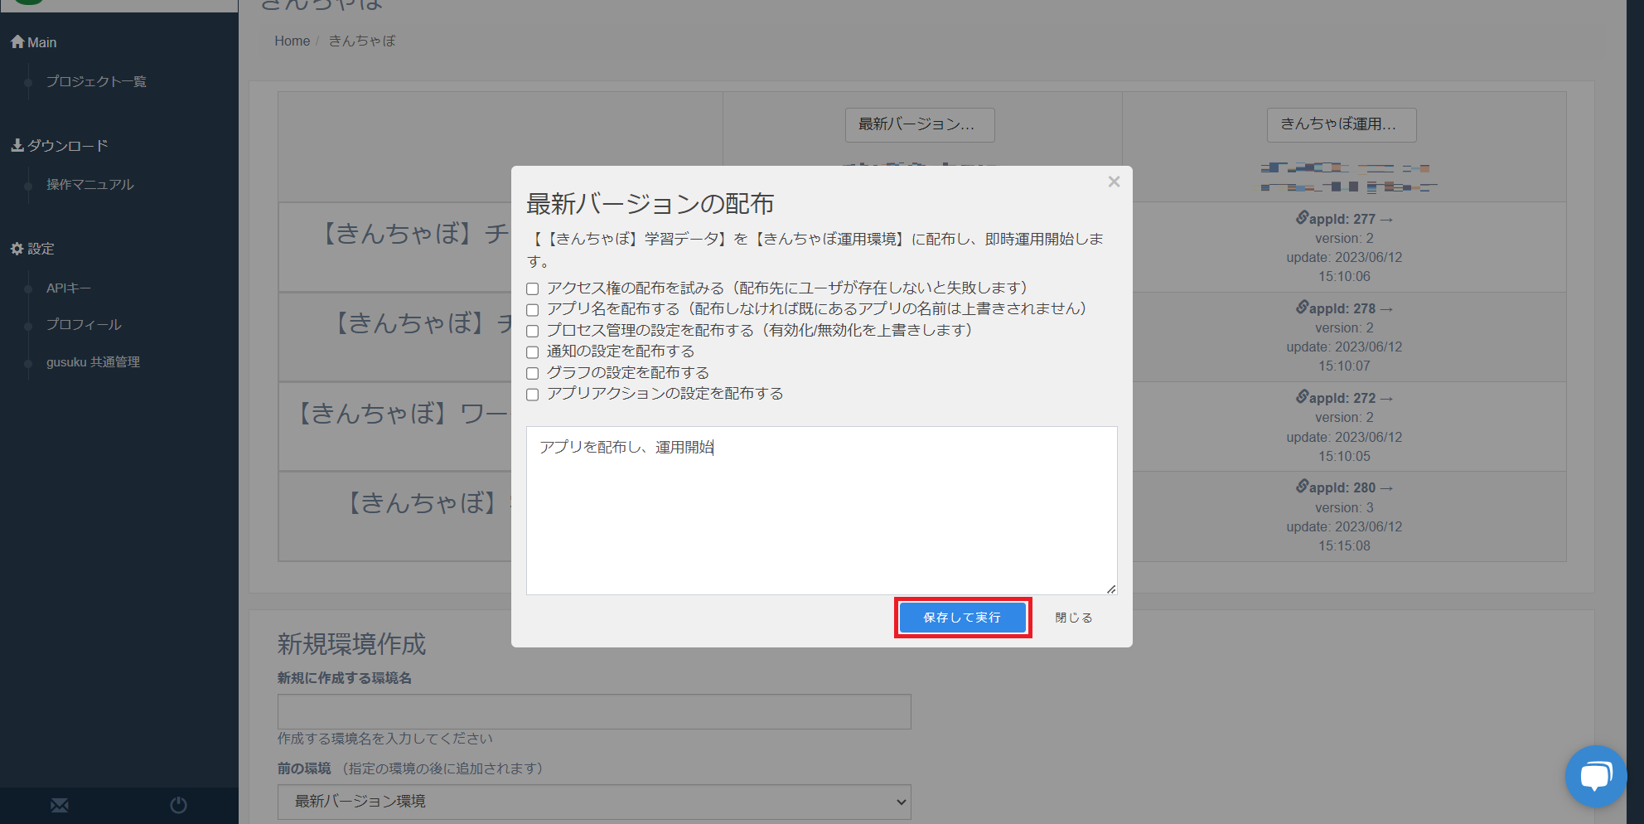Click the Main home icon in sidebar
This screenshot has width=1644, height=824.
tap(17, 42)
